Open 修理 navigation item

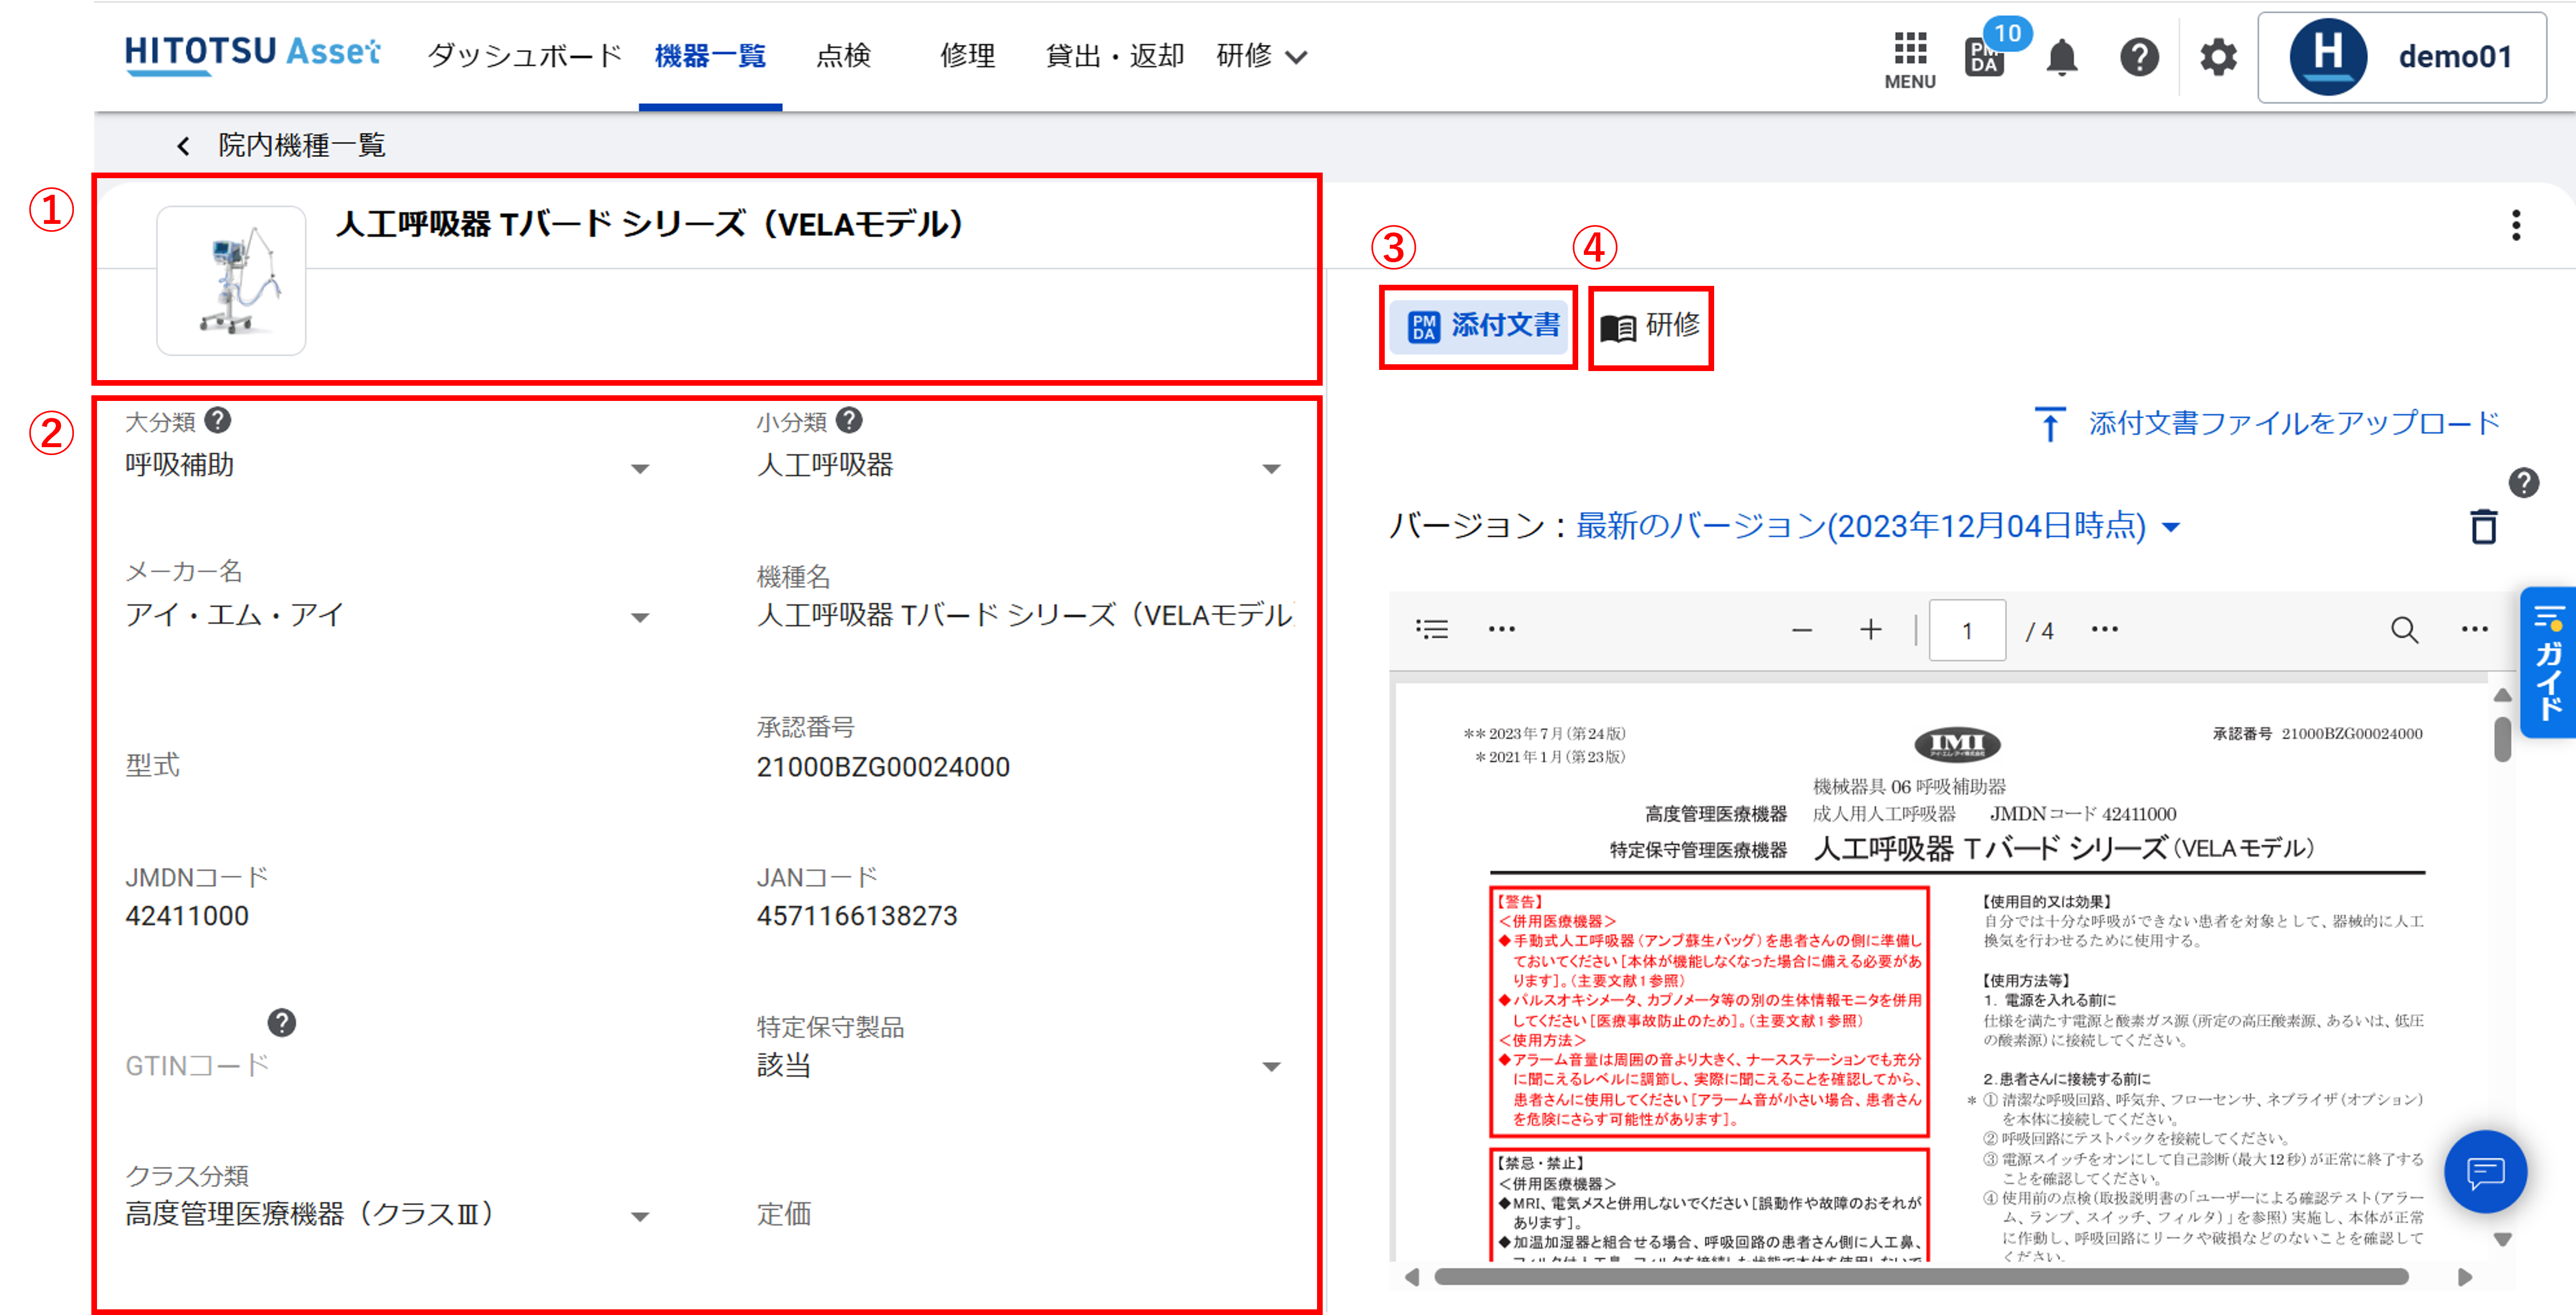coord(967,56)
